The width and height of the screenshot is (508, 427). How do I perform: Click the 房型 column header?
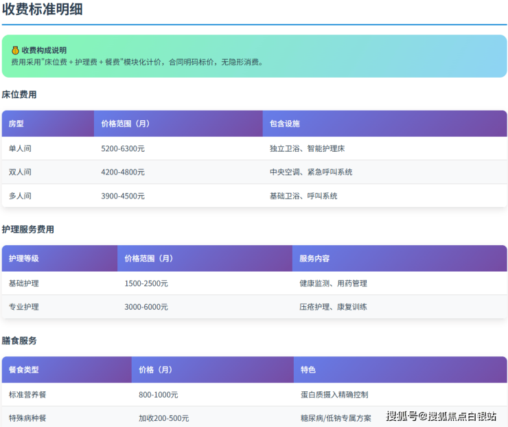click(x=16, y=124)
